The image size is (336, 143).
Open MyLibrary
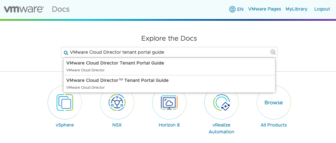296,9
